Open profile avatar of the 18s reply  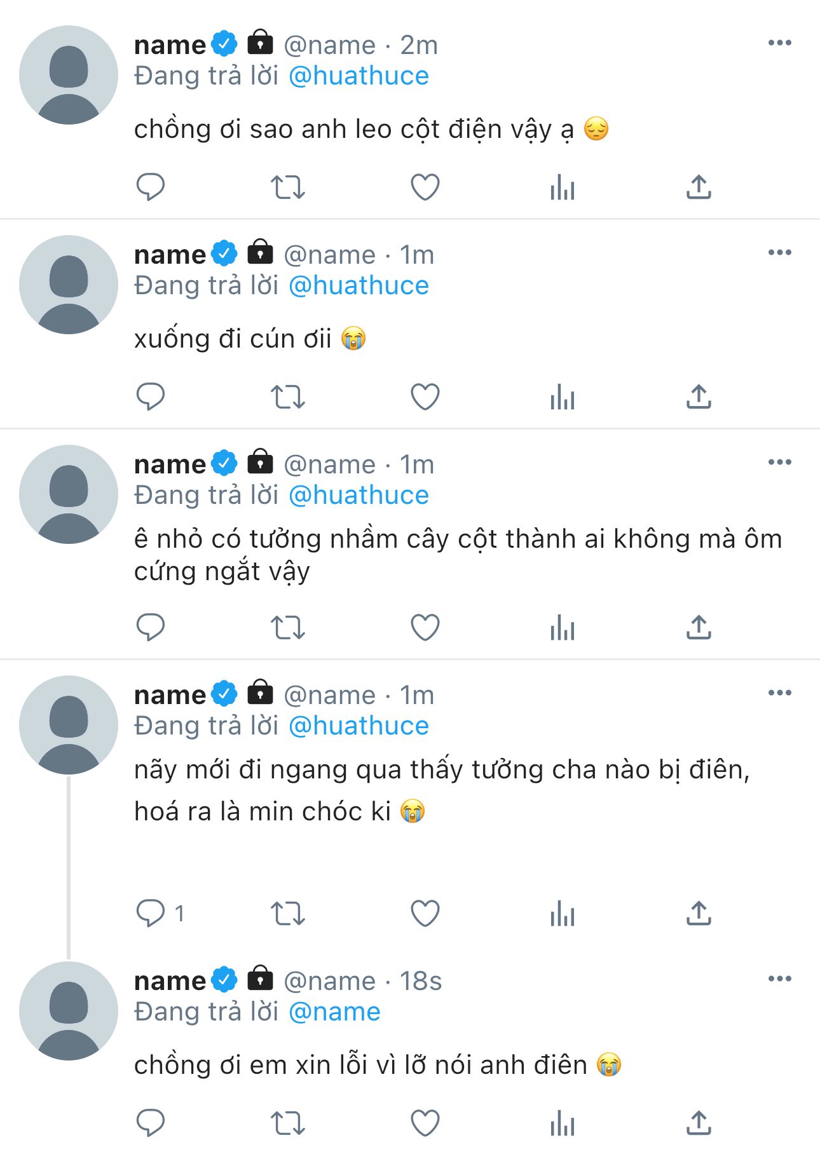69,1011
